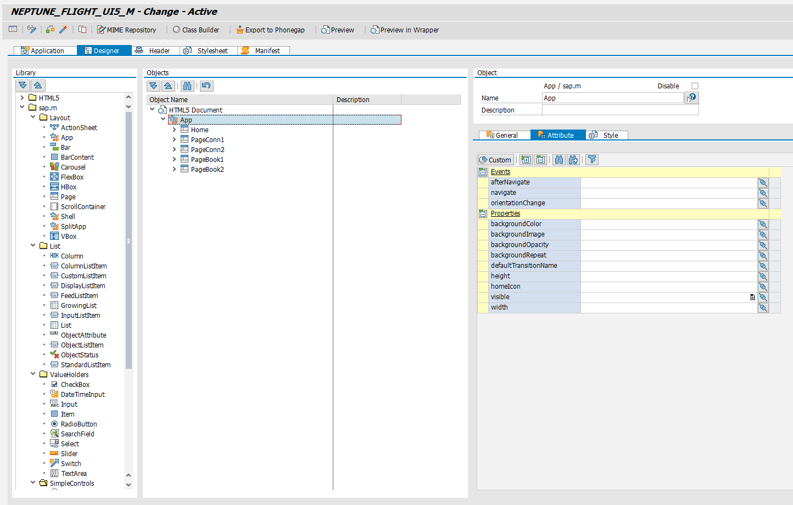
Task: Click Export to Phonegap button
Action: coord(270,30)
